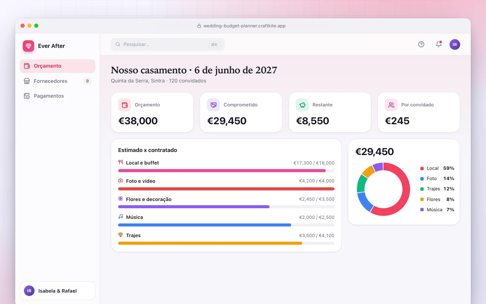
Task: Click the ⌘K shortcut badge
Action: pos(214,44)
